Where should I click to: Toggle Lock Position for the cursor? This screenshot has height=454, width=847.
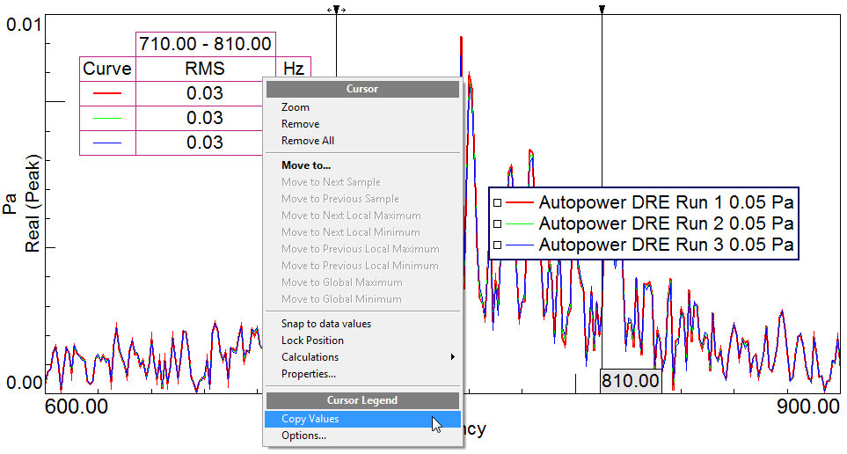[312, 340]
